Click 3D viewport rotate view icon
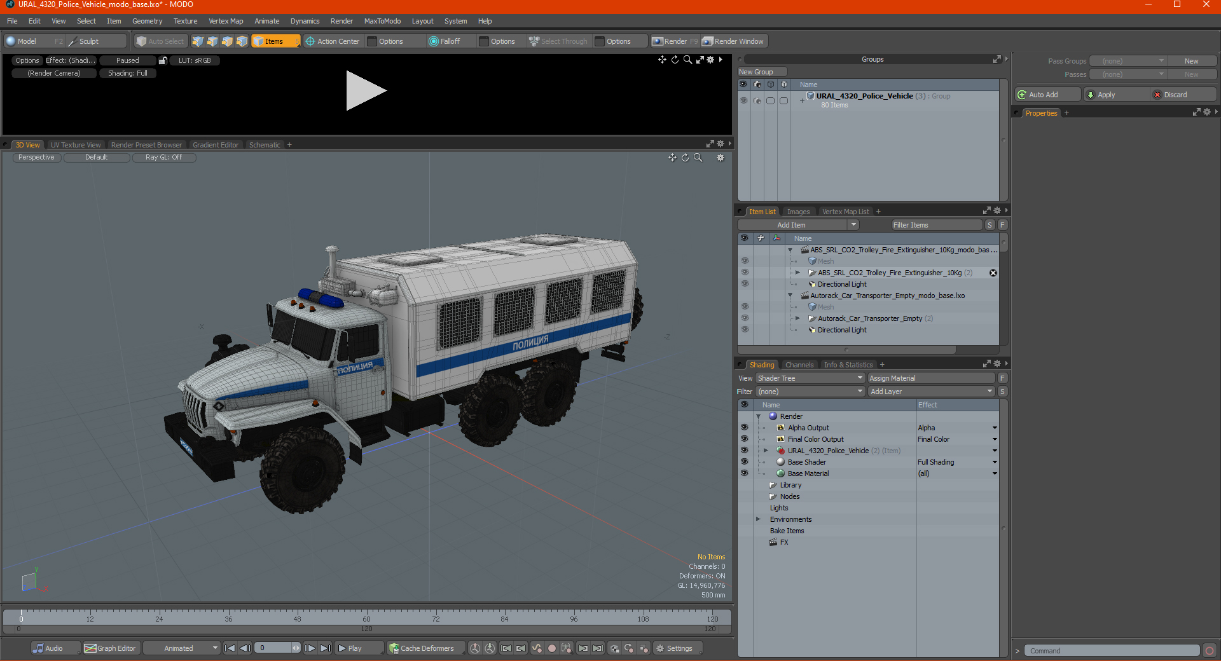1221x661 pixels. click(x=685, y=158)
